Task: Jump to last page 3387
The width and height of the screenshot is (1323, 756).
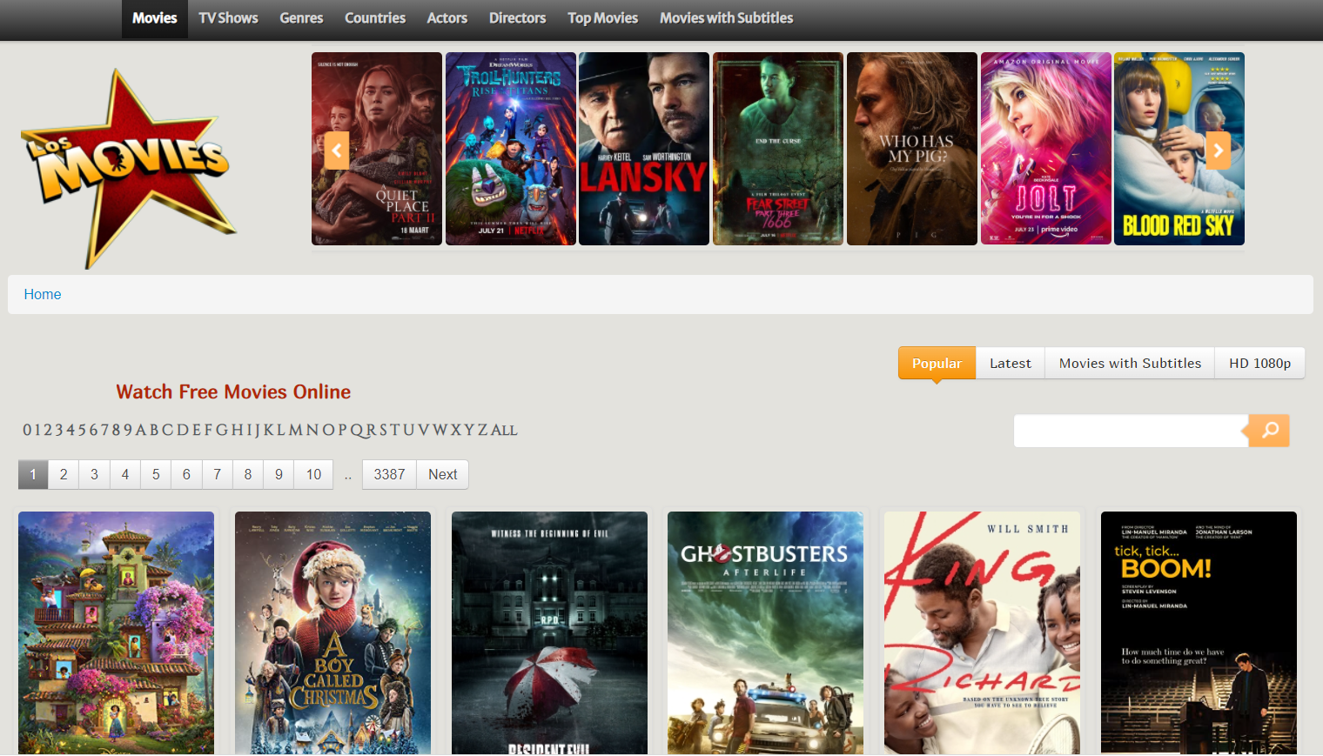Action: pos(389,475)
